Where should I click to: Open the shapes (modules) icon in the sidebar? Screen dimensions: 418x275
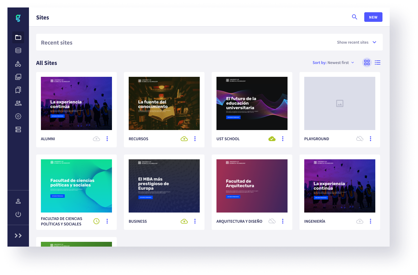point(18,64)
